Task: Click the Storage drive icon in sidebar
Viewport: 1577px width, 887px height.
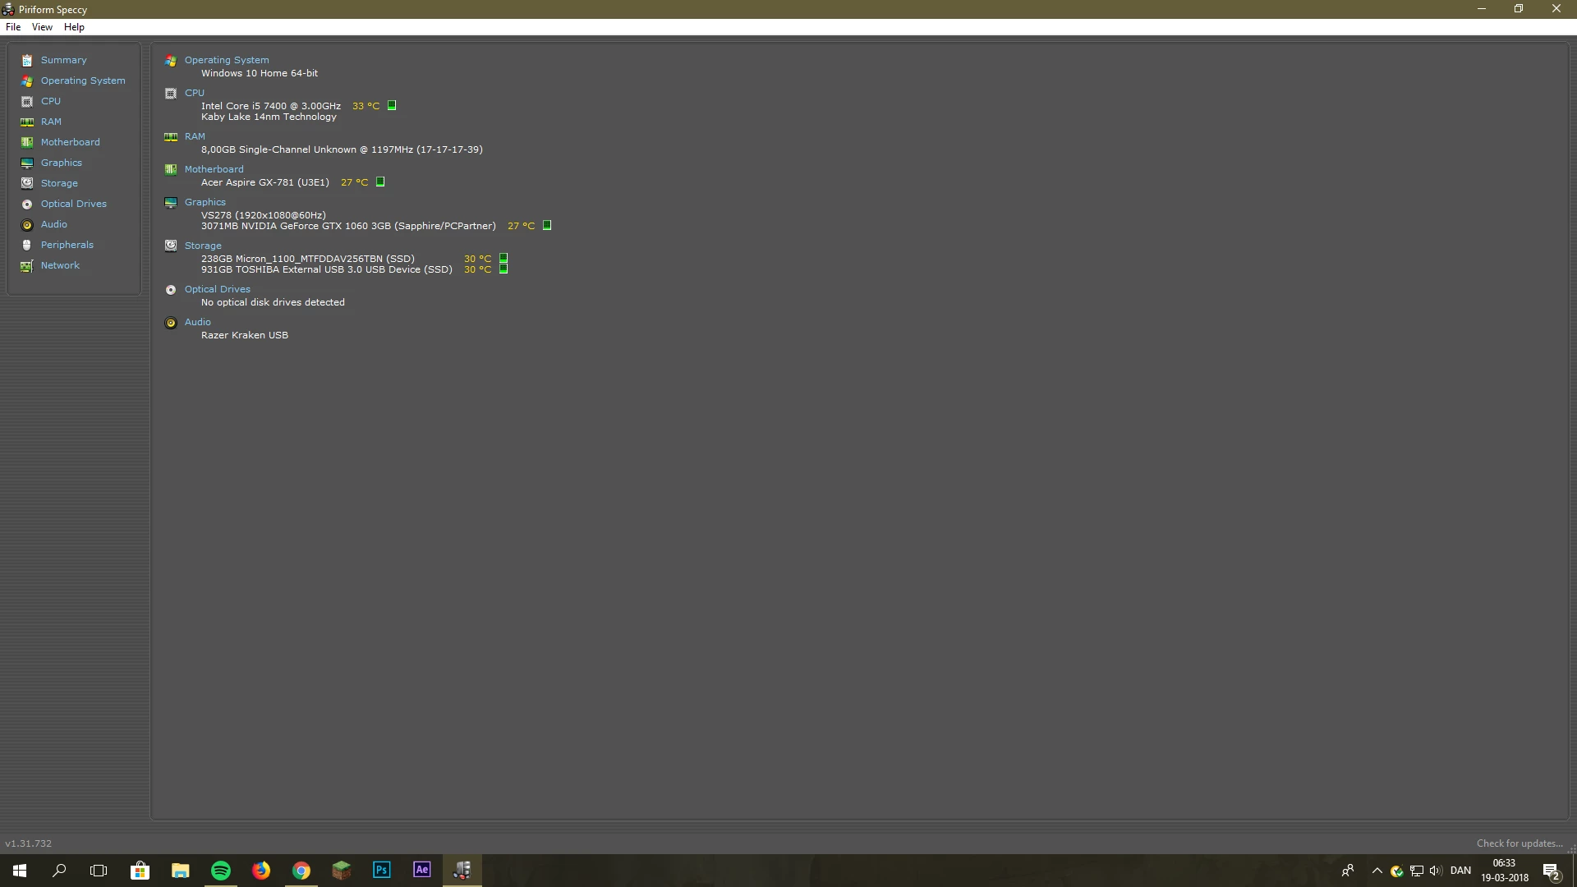Action: coord(27,183)
